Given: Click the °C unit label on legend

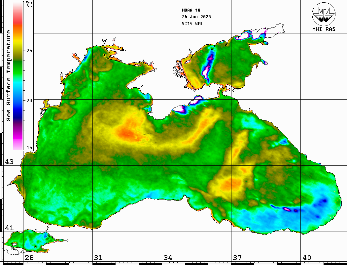Looking at the screenshot, I should (29, 4).
